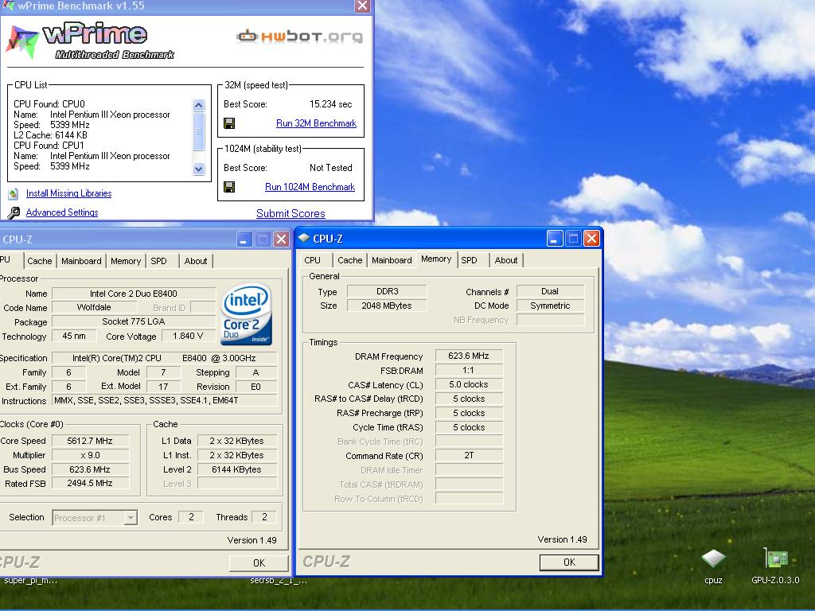Screen dimensions: 815x611
Task: Select Memory tab in right CPU-Z window
Action: point(436,259)
